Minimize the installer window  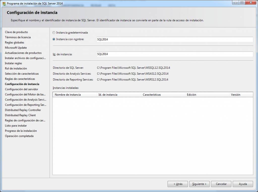[x=236, y=3]
